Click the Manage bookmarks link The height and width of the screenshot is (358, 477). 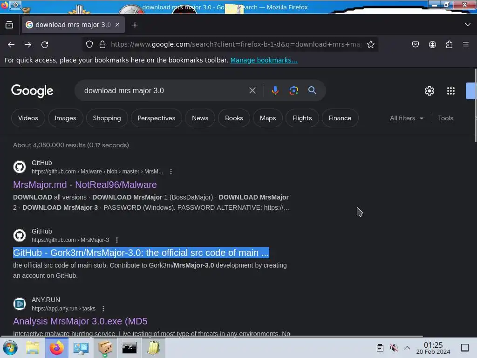264,60
